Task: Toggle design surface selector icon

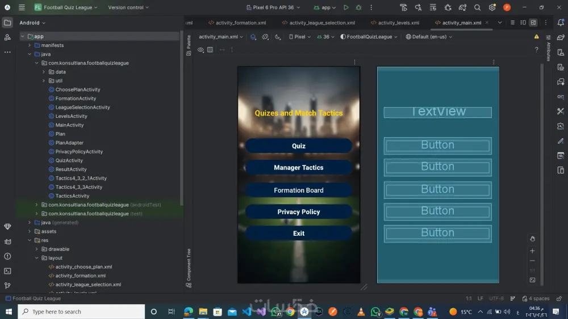Action: pos(253,36)
